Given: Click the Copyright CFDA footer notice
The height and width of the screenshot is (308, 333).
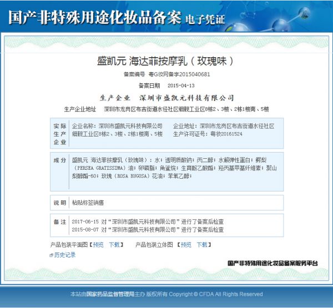Looking at the screenshot, I should point(216,294).
